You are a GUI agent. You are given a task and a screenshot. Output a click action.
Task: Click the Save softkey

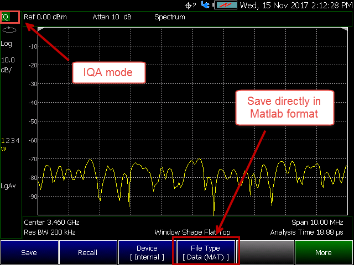point(29,252)
